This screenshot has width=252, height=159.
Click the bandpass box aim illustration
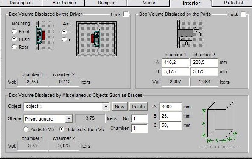tap(96, 39)
